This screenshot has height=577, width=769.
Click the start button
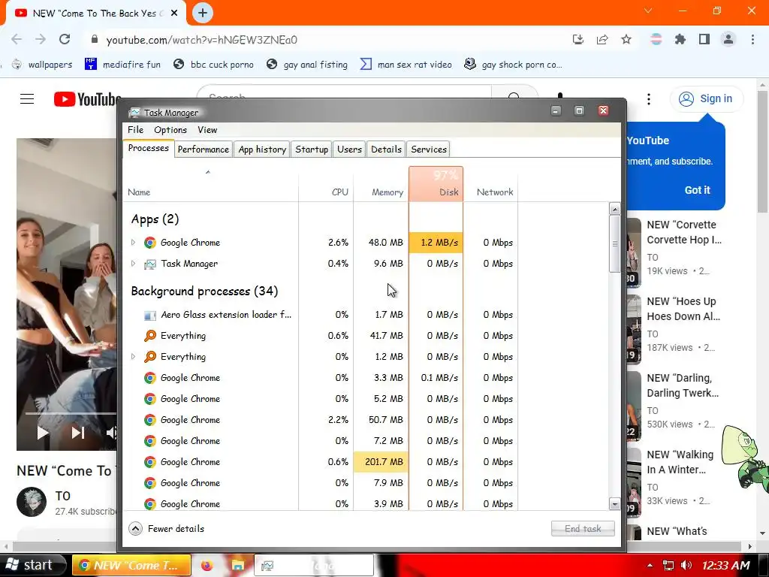[x=33, y=565]
